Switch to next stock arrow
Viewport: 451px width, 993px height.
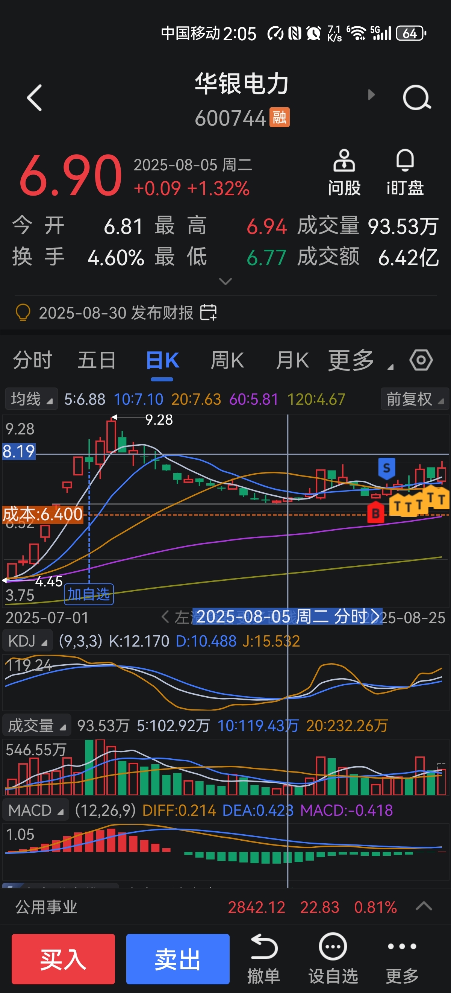[371, 94]
